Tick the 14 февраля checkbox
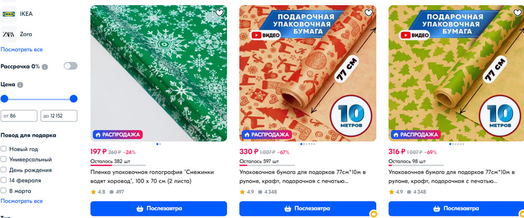524x218 pixels. pos(4,180)
